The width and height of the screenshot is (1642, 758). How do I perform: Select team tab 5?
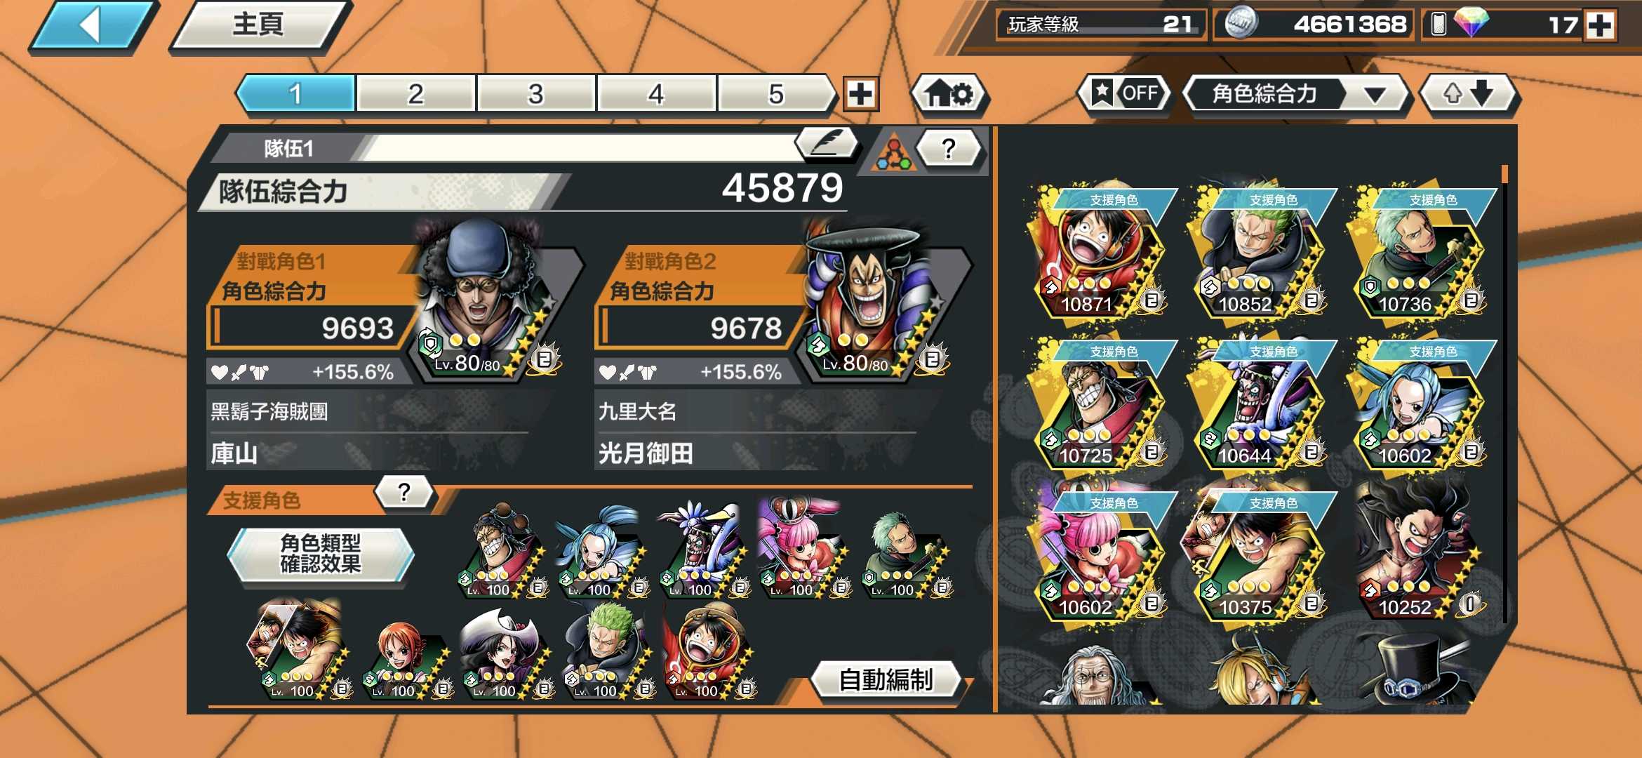pyautogui.click(x=776, y=94)
